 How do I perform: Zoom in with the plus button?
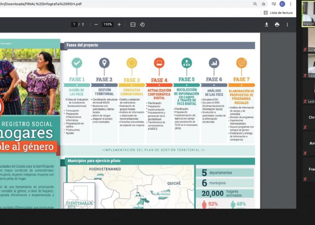(x=119, y=25)
